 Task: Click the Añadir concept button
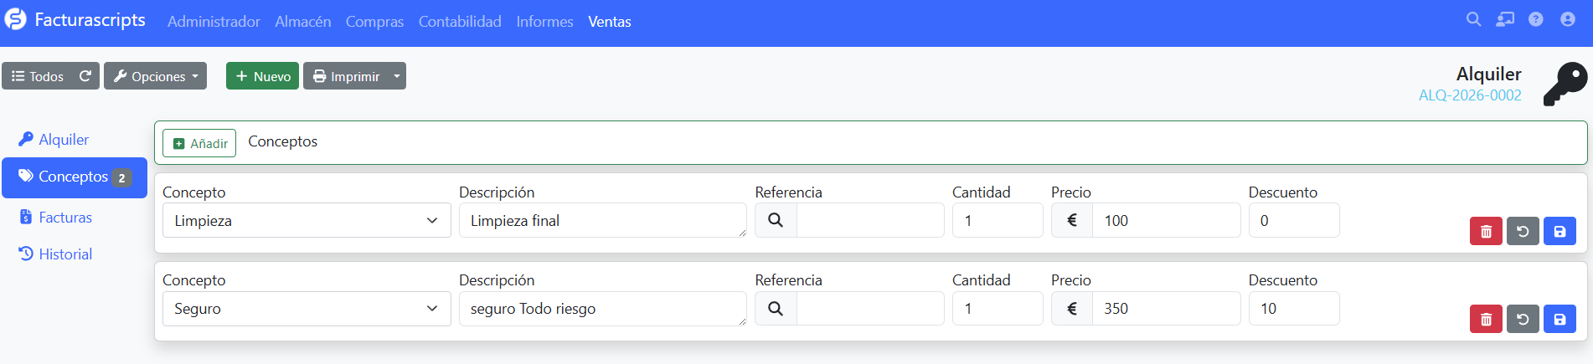pos(199,143)
